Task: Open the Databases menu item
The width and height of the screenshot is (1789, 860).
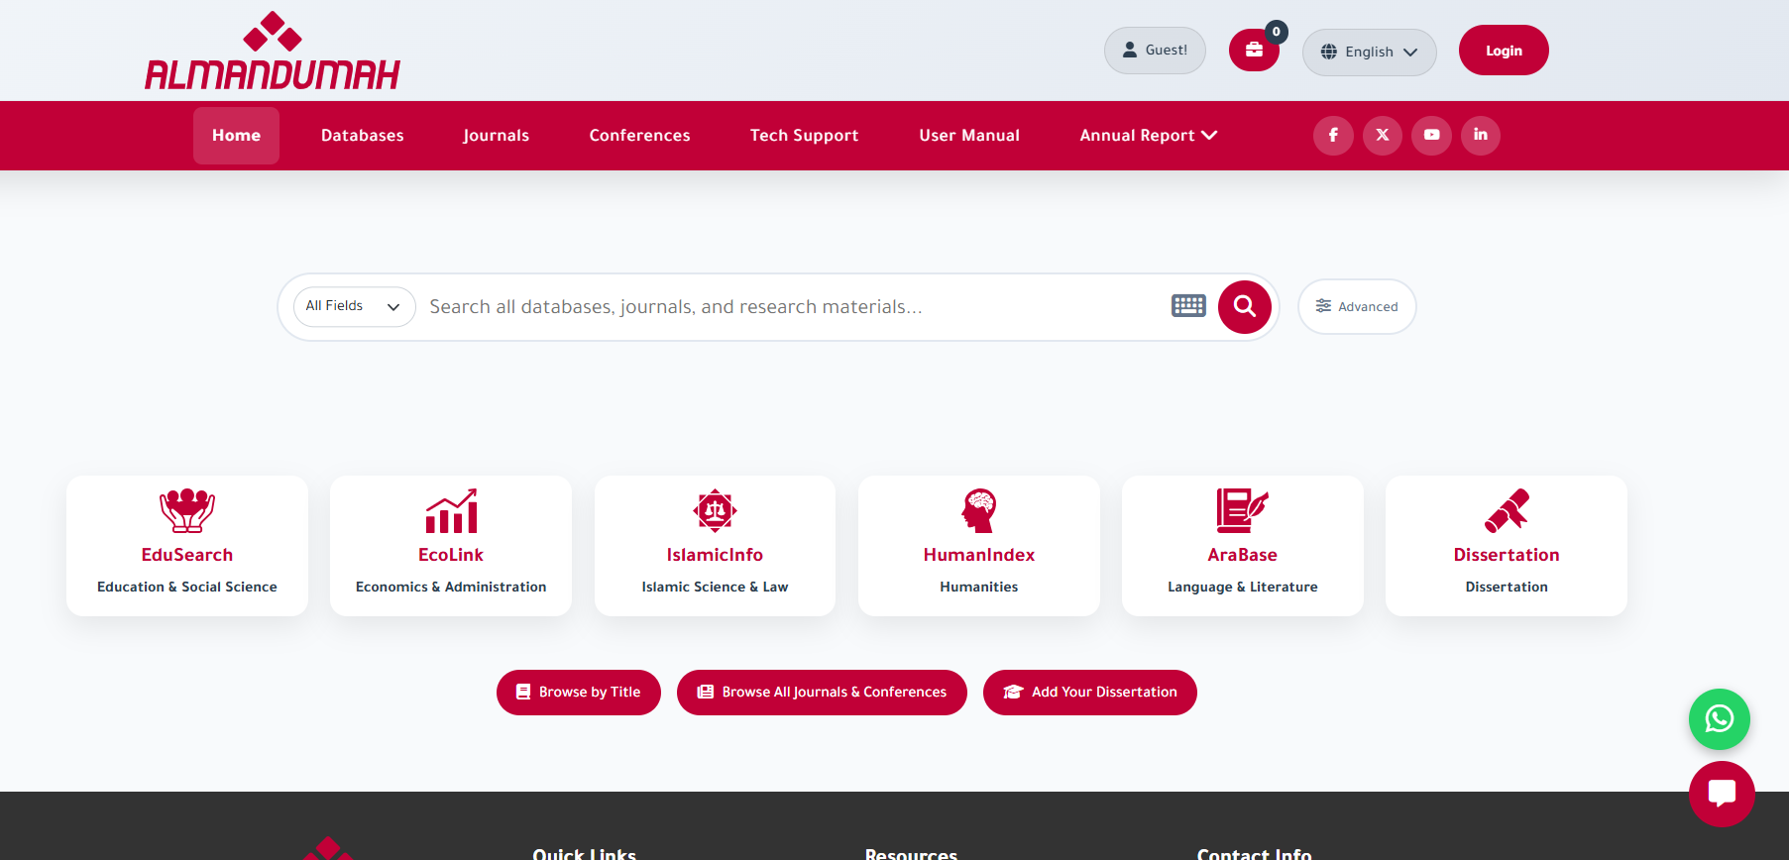Action: pos(362,136)
